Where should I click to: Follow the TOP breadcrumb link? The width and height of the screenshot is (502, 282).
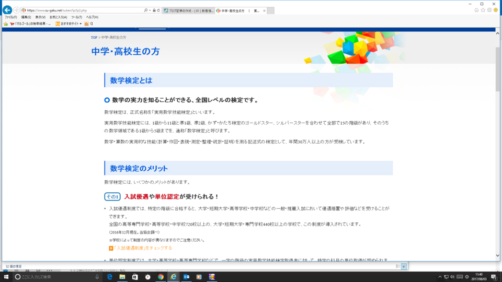tap(94, 38)
